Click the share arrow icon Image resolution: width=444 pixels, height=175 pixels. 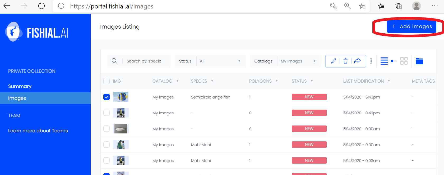pos(357,61)
